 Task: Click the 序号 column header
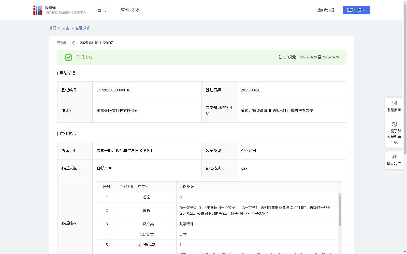(107, 187)
